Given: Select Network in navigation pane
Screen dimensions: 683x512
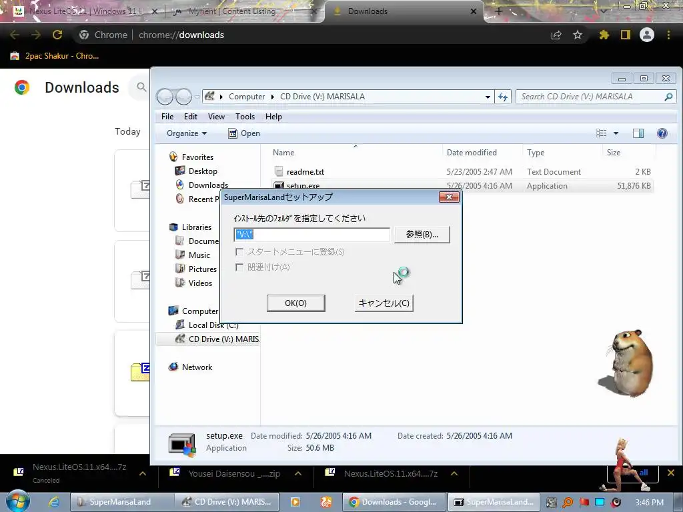Looking at the screenshot, I should 197,367.
